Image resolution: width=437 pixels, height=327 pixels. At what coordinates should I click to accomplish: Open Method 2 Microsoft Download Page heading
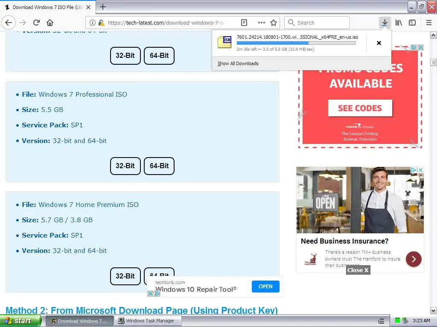[x=142, y=310]
